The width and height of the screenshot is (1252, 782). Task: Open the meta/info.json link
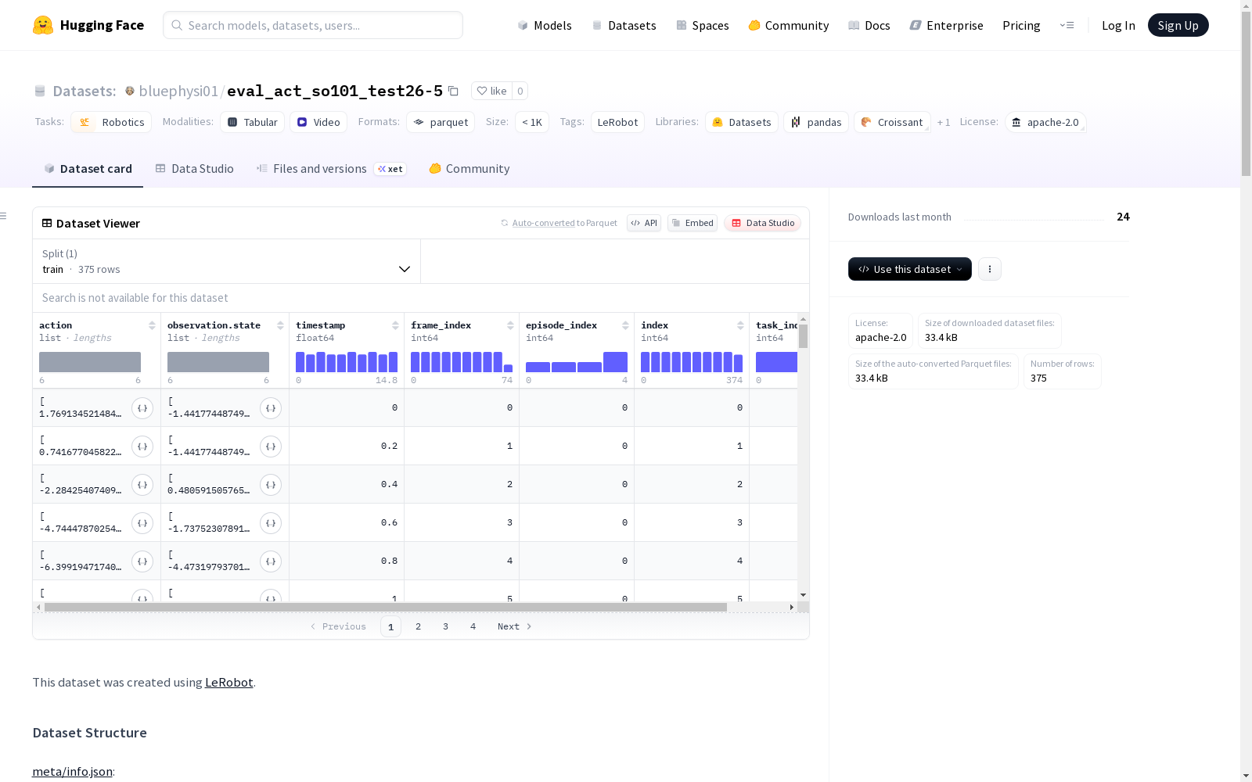tap(72, 771)
